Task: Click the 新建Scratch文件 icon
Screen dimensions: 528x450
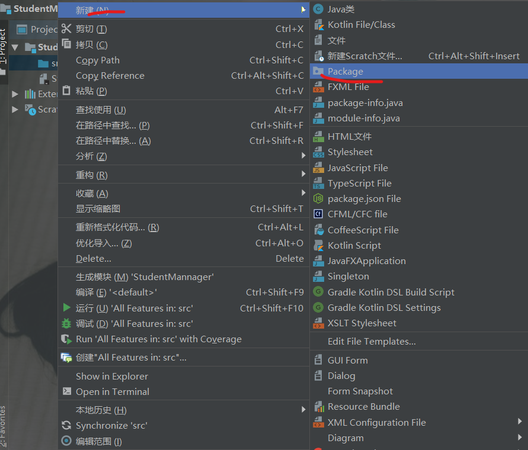Action: click(x=319, y=56)
